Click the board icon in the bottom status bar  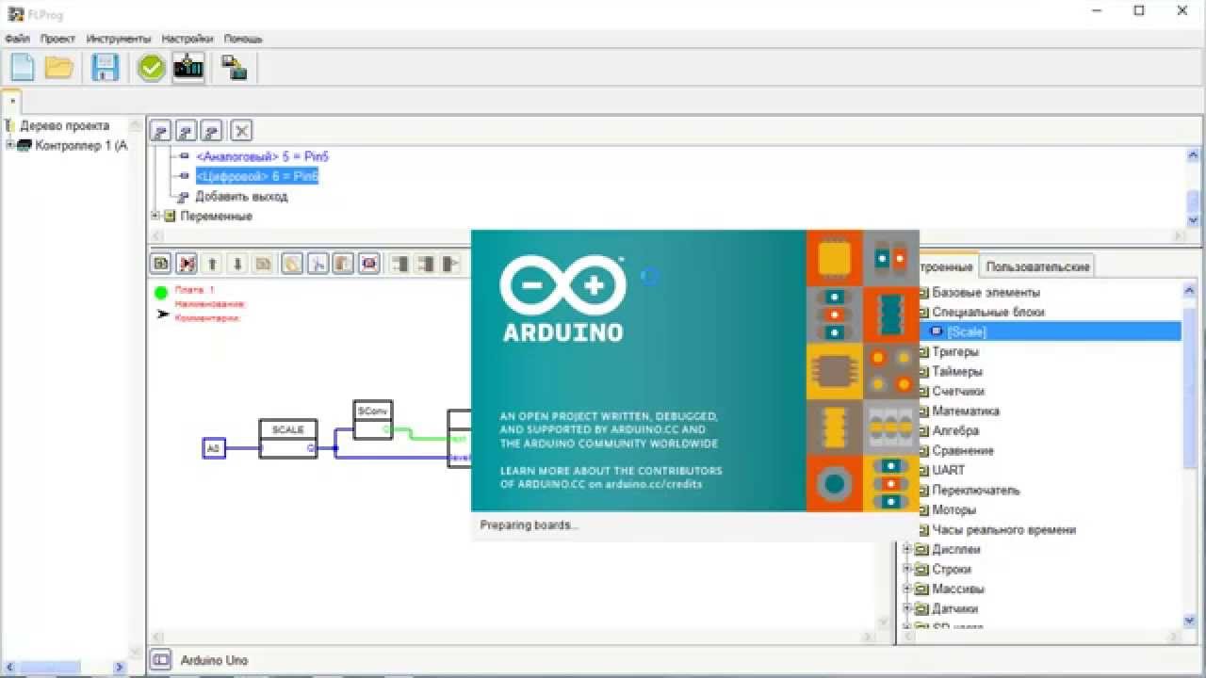[161, 660]
